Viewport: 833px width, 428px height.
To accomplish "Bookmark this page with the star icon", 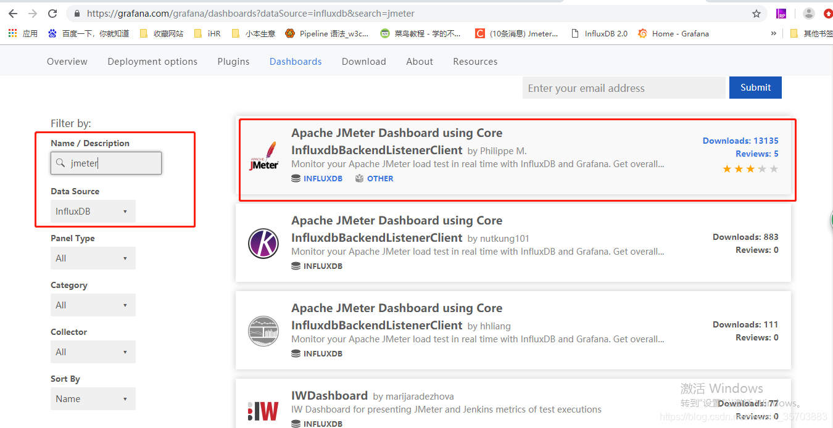I will point(756,14).
